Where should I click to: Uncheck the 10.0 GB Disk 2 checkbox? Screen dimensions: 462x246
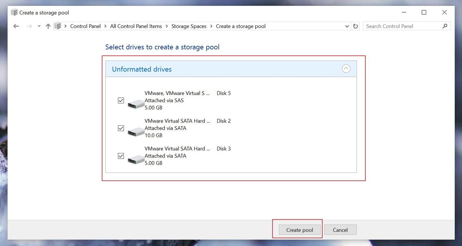(121, 128)
